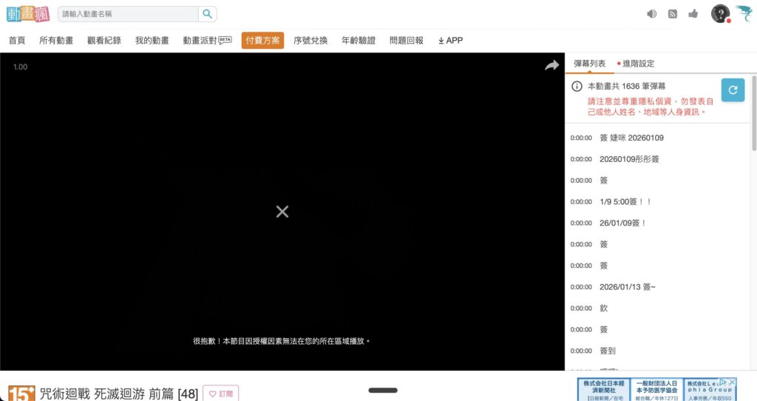Open the RSS feed icon

click(672, 14)
